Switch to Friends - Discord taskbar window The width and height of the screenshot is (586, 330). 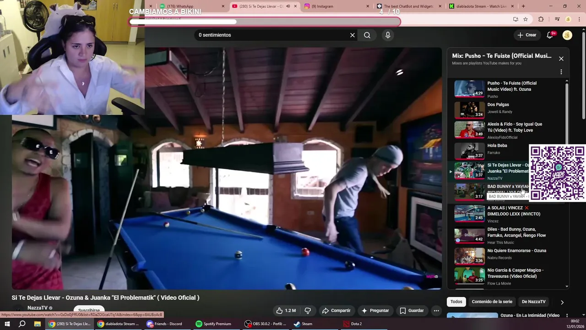pos(164,324)
